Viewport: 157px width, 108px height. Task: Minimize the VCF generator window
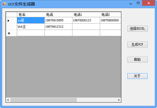[131, 3]
